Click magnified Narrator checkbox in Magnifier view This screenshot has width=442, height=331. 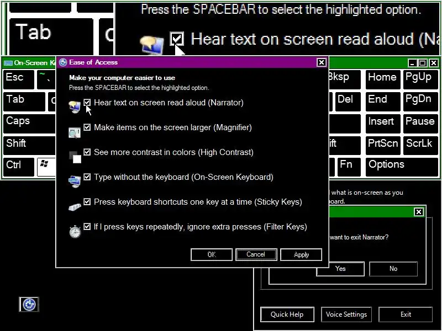tap(177, 39)
